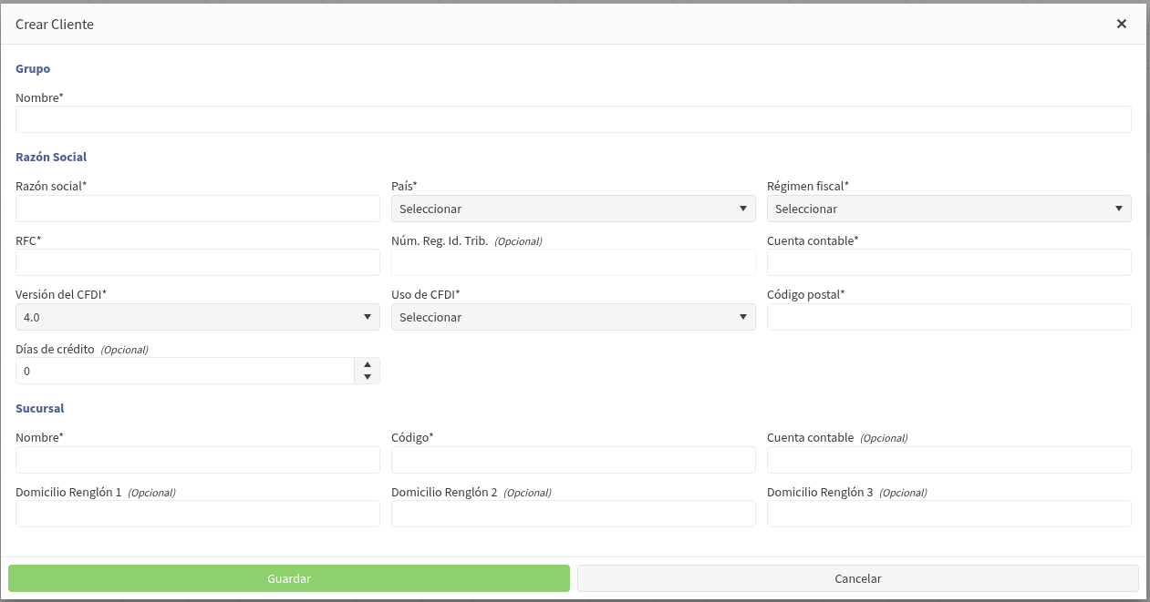
Task: Click the Sucursal Cuenta contable optional field
Action: coord(949,460)
